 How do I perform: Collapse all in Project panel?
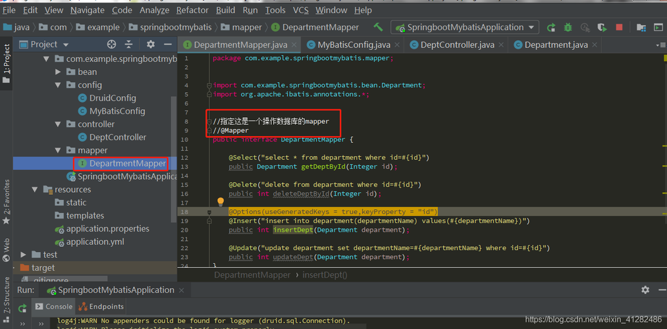(129, 44)
